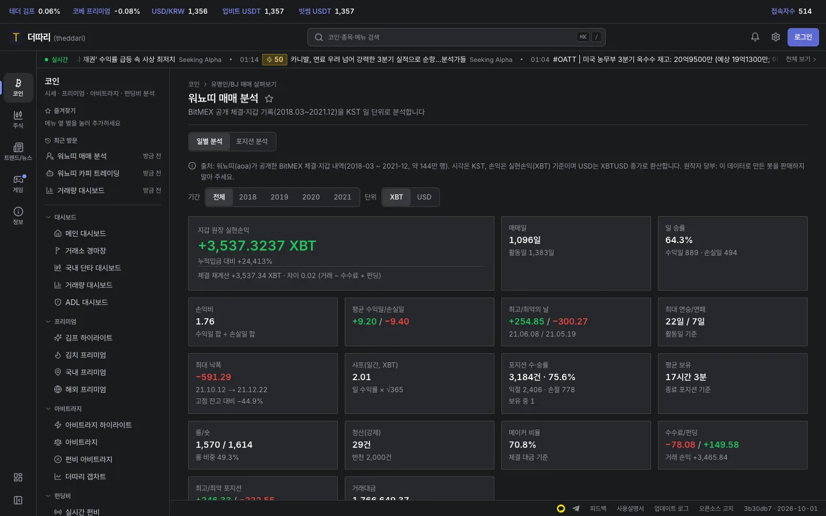Collapse the 프리미엄 sidebar section
The width and height of the screenshot is (826, 516).
click(x=61, y=322)
